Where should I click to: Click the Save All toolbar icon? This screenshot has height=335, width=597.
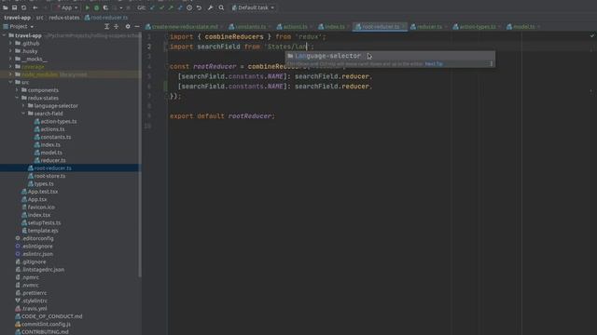pyautogui.click(x=15, y=7)
